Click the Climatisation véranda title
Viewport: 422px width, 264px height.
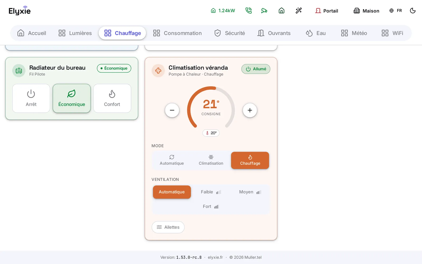(x=198, y=68)
